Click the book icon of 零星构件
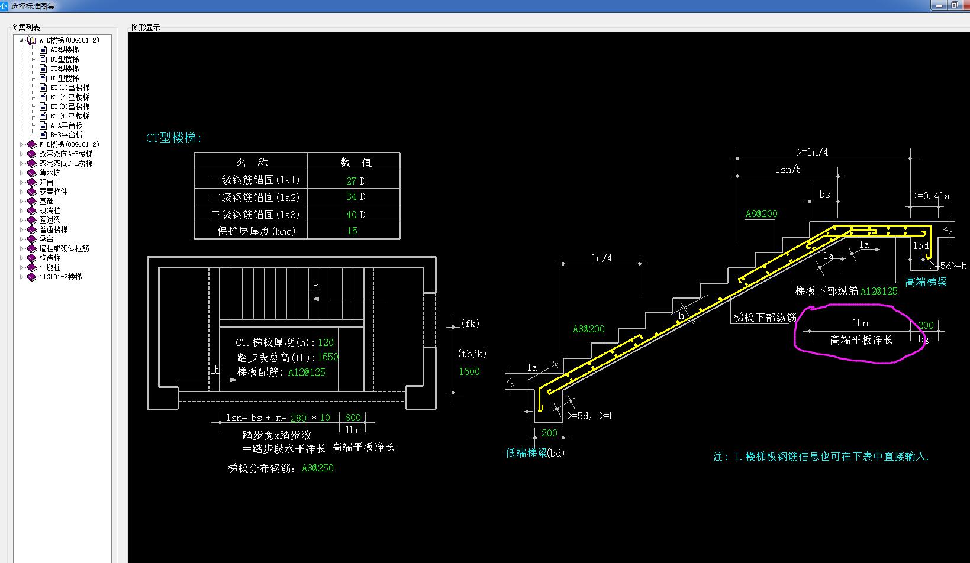Screen dimensions: 970x563 coord(32,192)
